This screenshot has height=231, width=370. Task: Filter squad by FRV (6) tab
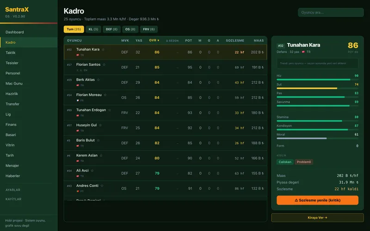click(148, 29)
